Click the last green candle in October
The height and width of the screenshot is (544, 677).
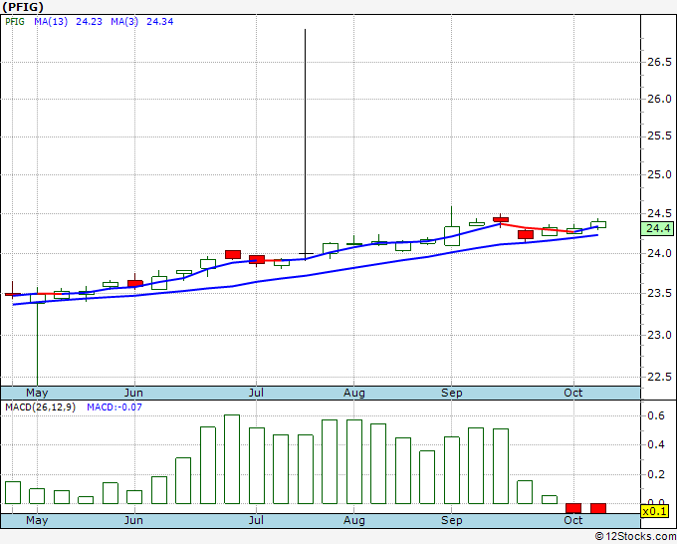pyautogui.click(x=598, y=223)
